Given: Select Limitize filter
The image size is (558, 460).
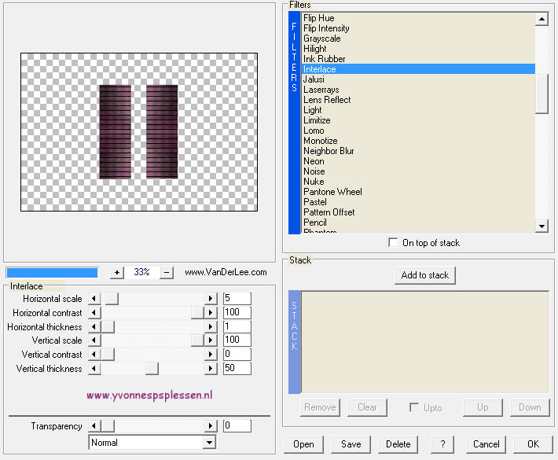Looking at the screenshot, I should [418, 120].
